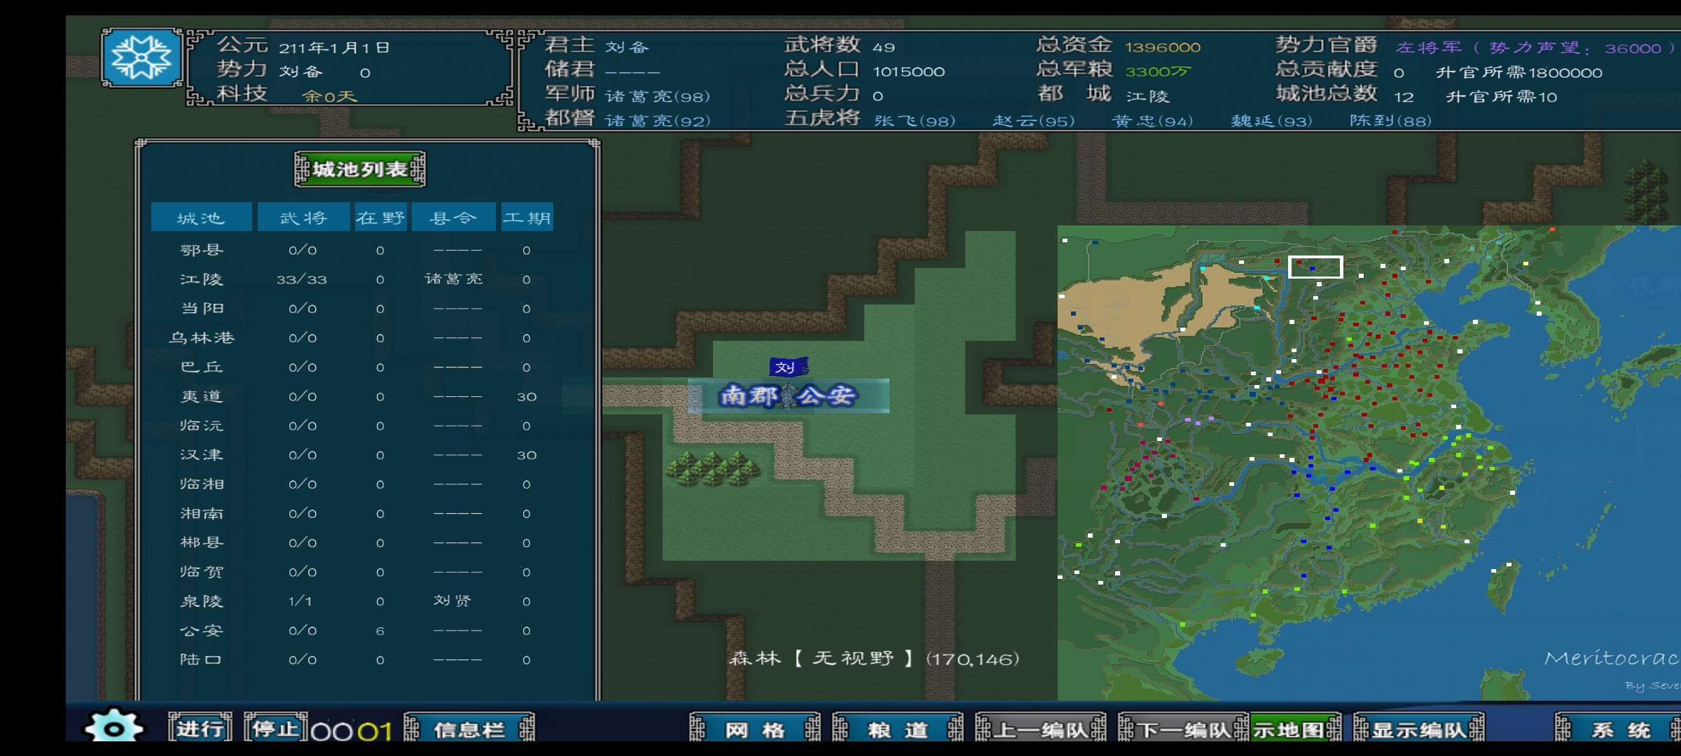Click the 军师 value 诸葛亮(98)
The width and height of the screenshot is (1681, 756).
point(658,97)
